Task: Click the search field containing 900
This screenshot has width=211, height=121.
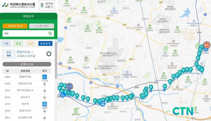Action: coord(28,34)
